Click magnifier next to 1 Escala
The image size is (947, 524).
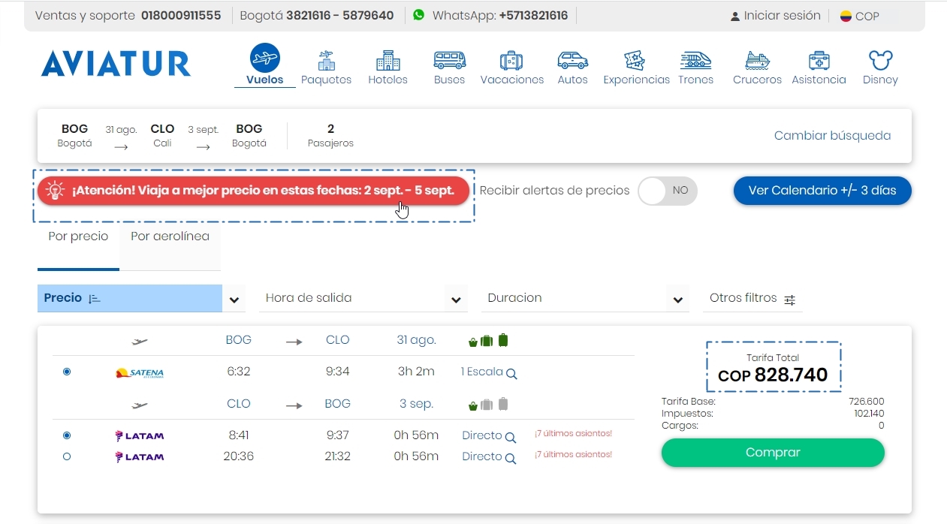click(511, 373)
